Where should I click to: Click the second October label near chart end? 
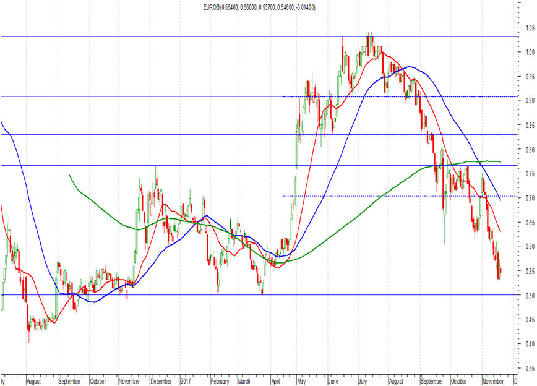[x=458, y=381]
